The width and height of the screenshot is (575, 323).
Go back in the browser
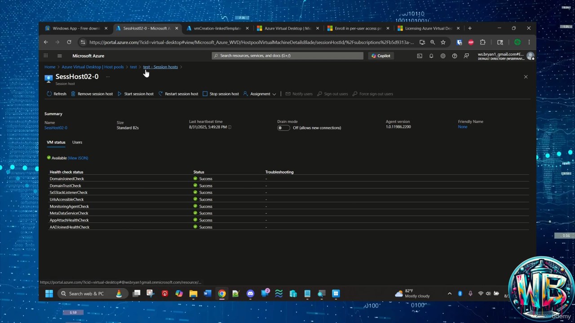(46, 42)
